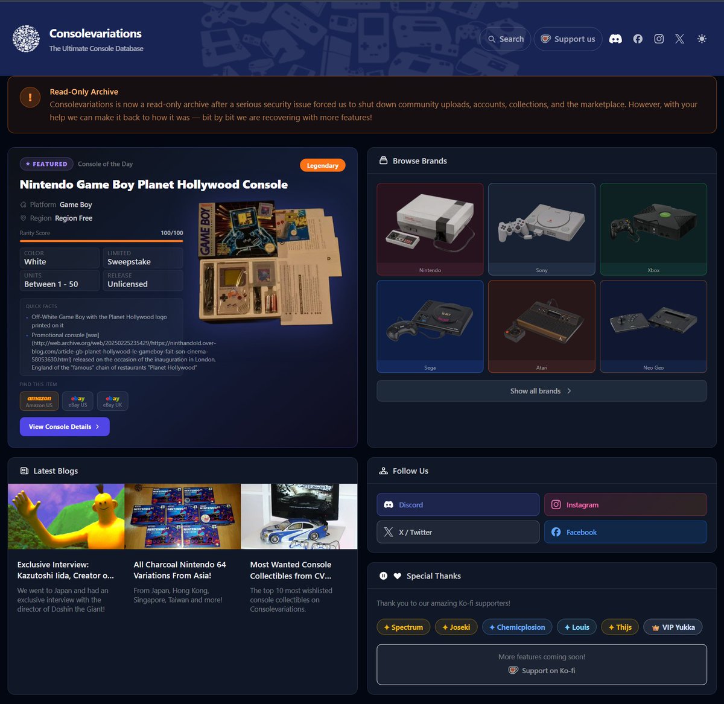Viewport: 724px width, 704px height.
Task: Click View Console Details button
Action: [65, 427]
